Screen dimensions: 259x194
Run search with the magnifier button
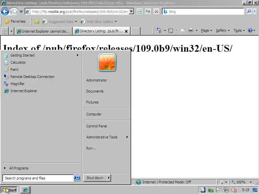[249, 12]
